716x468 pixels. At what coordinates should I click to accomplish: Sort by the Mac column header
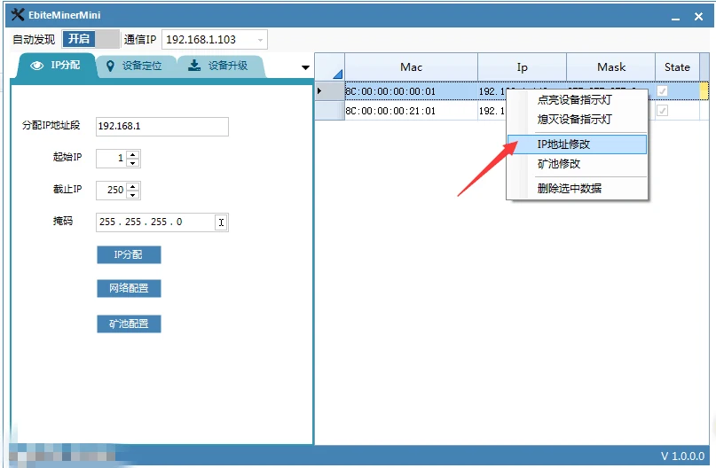coord(411,67)
